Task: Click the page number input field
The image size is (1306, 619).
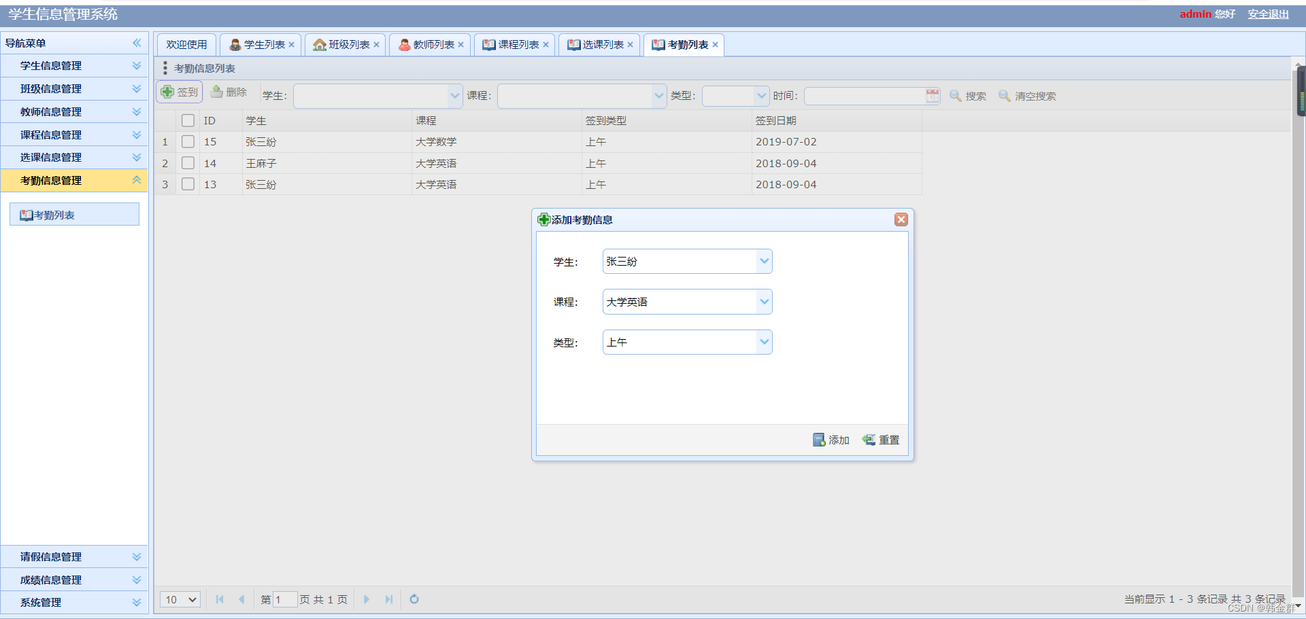Action: click(x=285, y=599)
